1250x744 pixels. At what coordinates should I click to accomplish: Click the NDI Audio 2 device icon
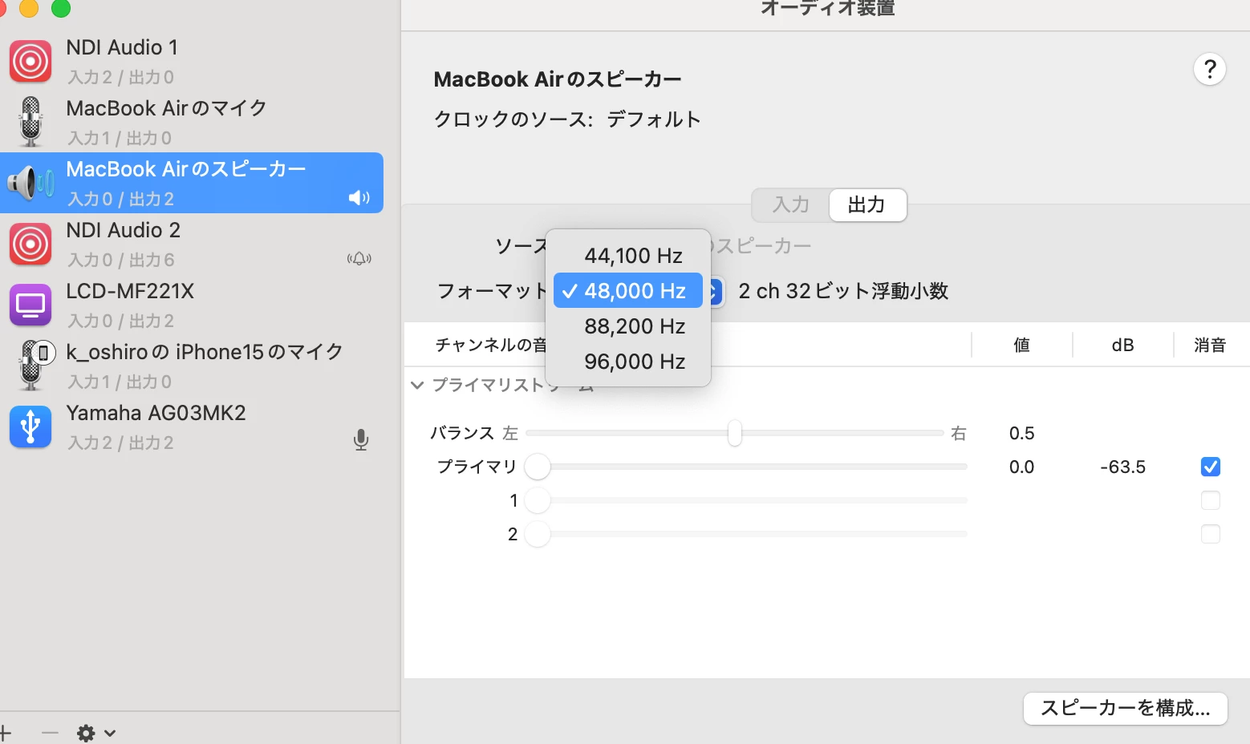point(30,245)
